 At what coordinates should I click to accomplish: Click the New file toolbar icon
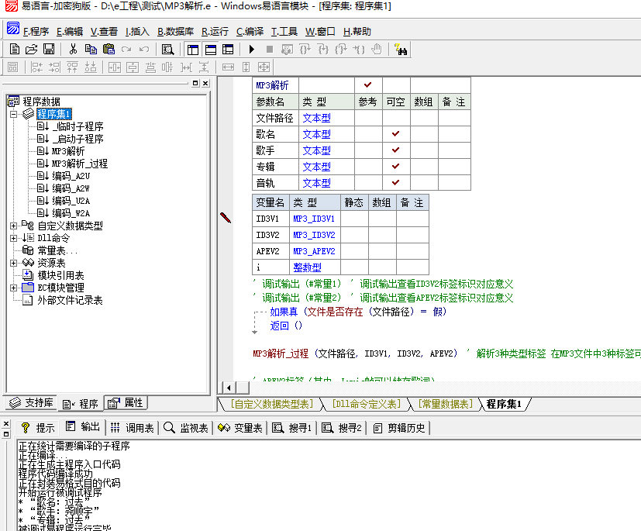point(15,50)
